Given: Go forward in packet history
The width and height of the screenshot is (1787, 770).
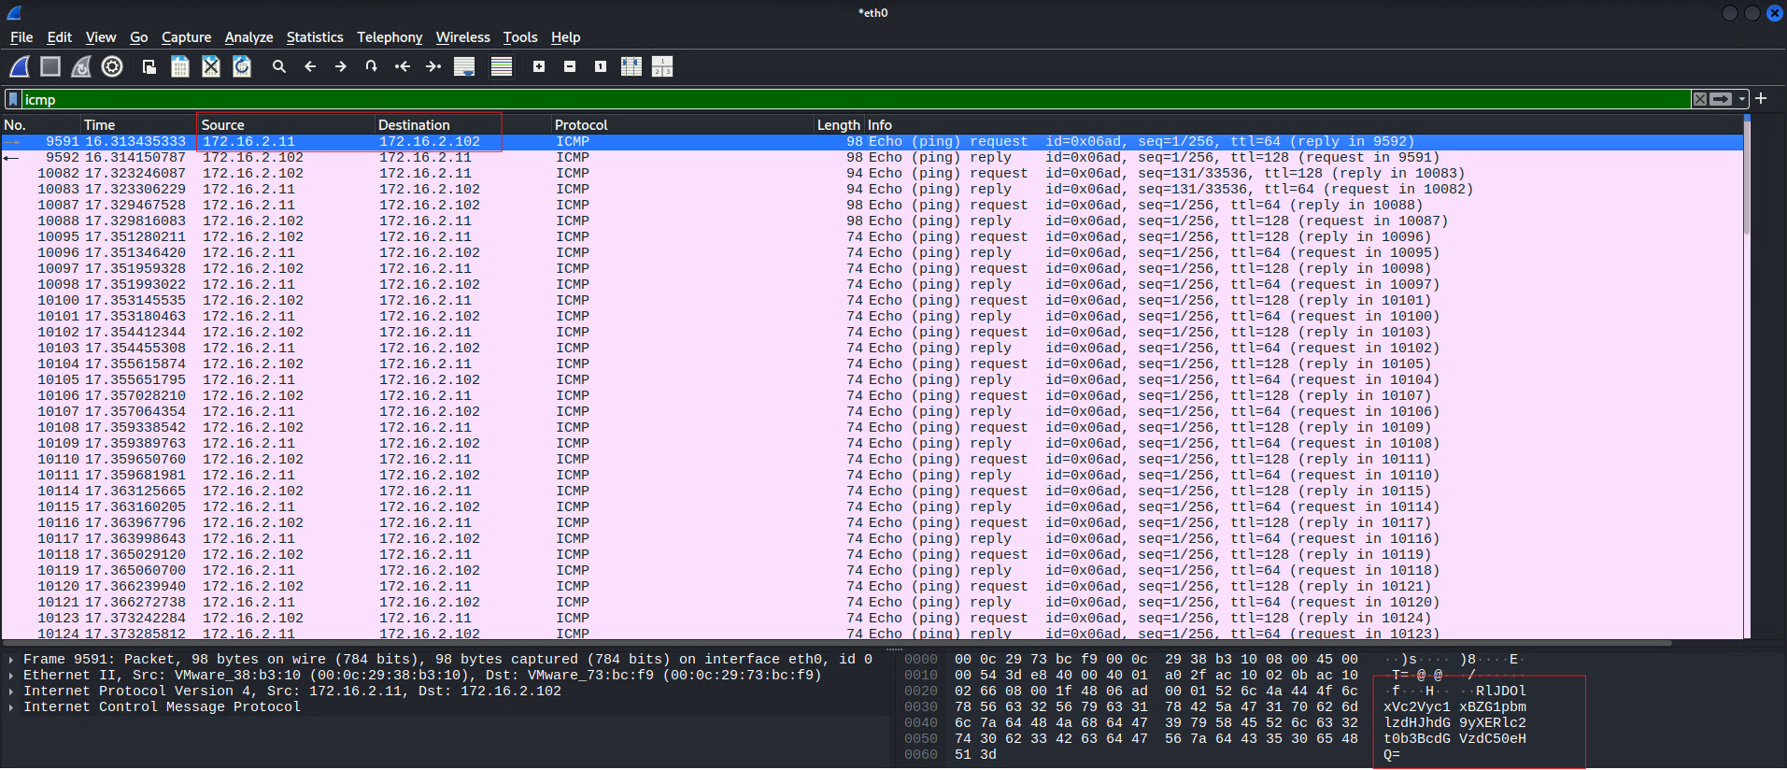Looking at the screenshot, I should 341,66.
